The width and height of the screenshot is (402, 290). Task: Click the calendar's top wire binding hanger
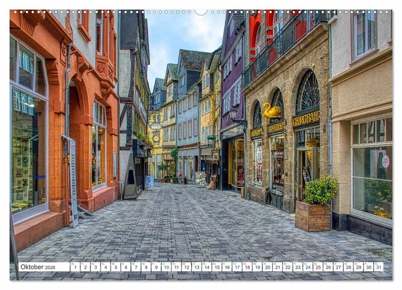click(x=201, y=12)
